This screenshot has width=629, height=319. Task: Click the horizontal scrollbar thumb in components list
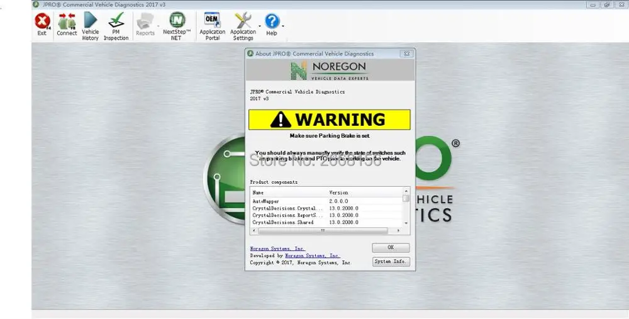click(323, 230)
